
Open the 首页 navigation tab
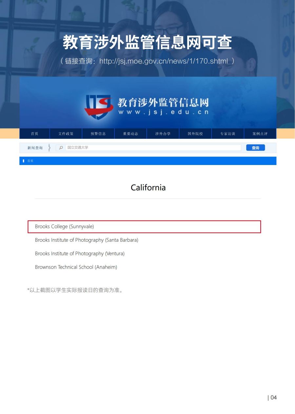coord(34,134)
